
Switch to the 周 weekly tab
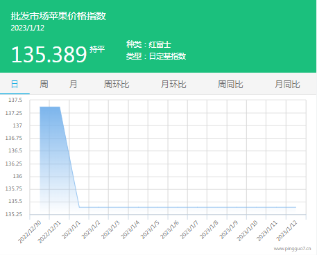click(44, 84)
